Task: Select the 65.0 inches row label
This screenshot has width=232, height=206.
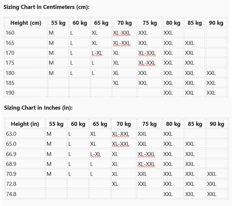Action: pyautogui.click(x=11, y=144)
